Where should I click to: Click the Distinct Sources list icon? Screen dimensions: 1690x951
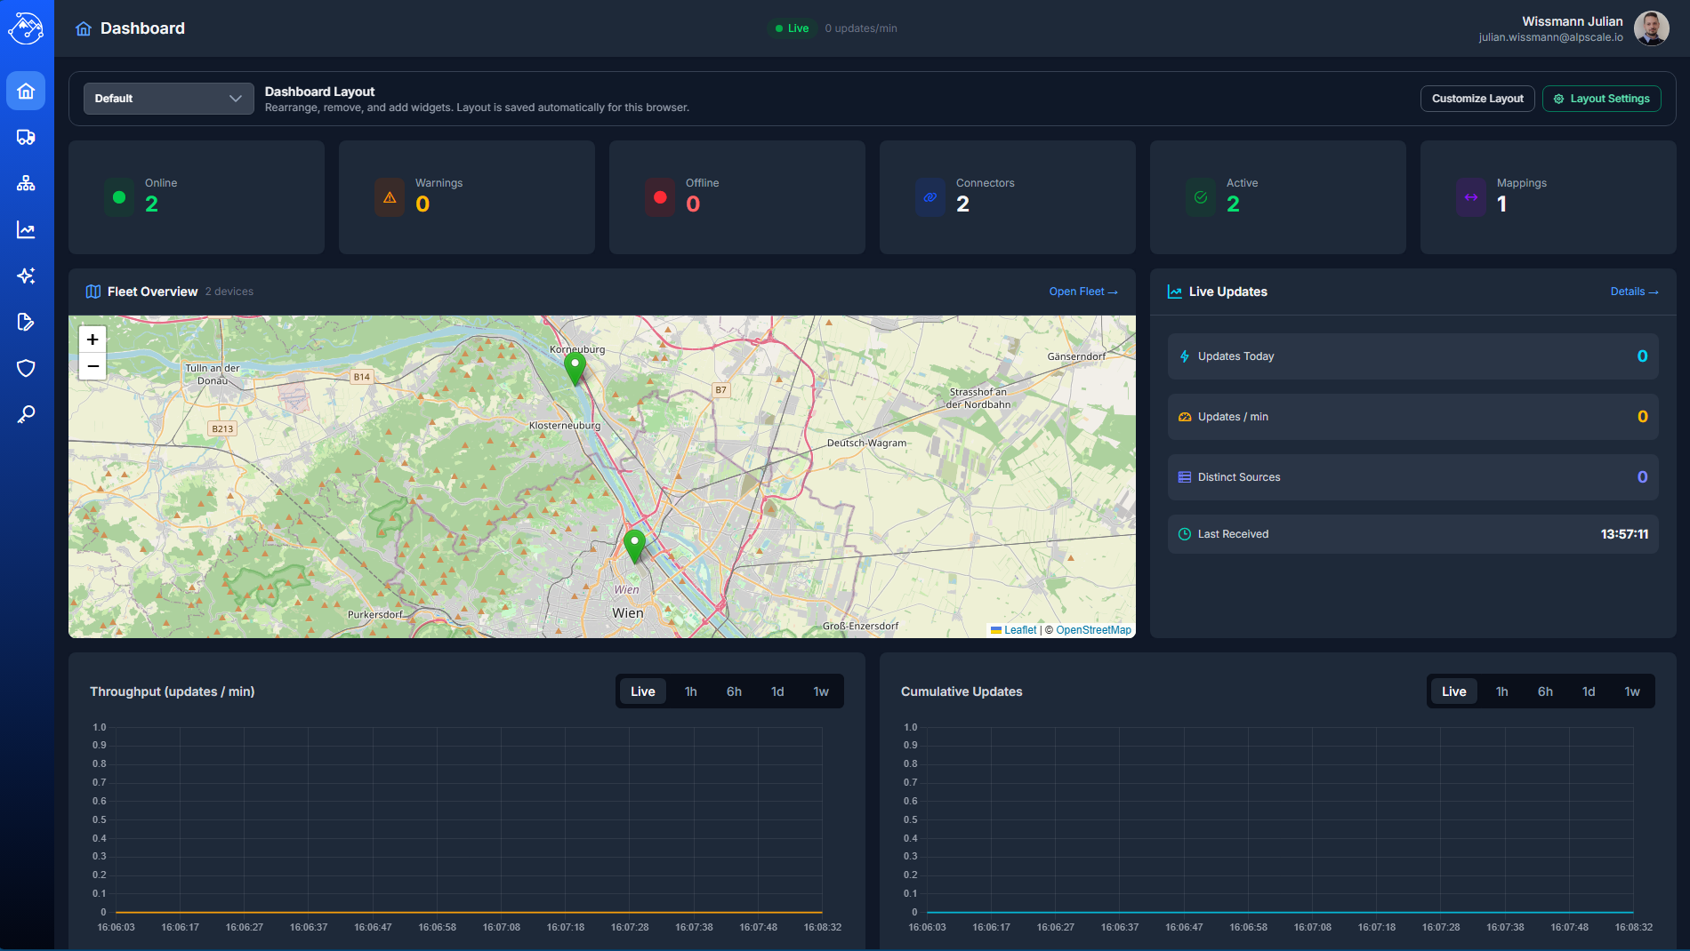coord(1185,477)
